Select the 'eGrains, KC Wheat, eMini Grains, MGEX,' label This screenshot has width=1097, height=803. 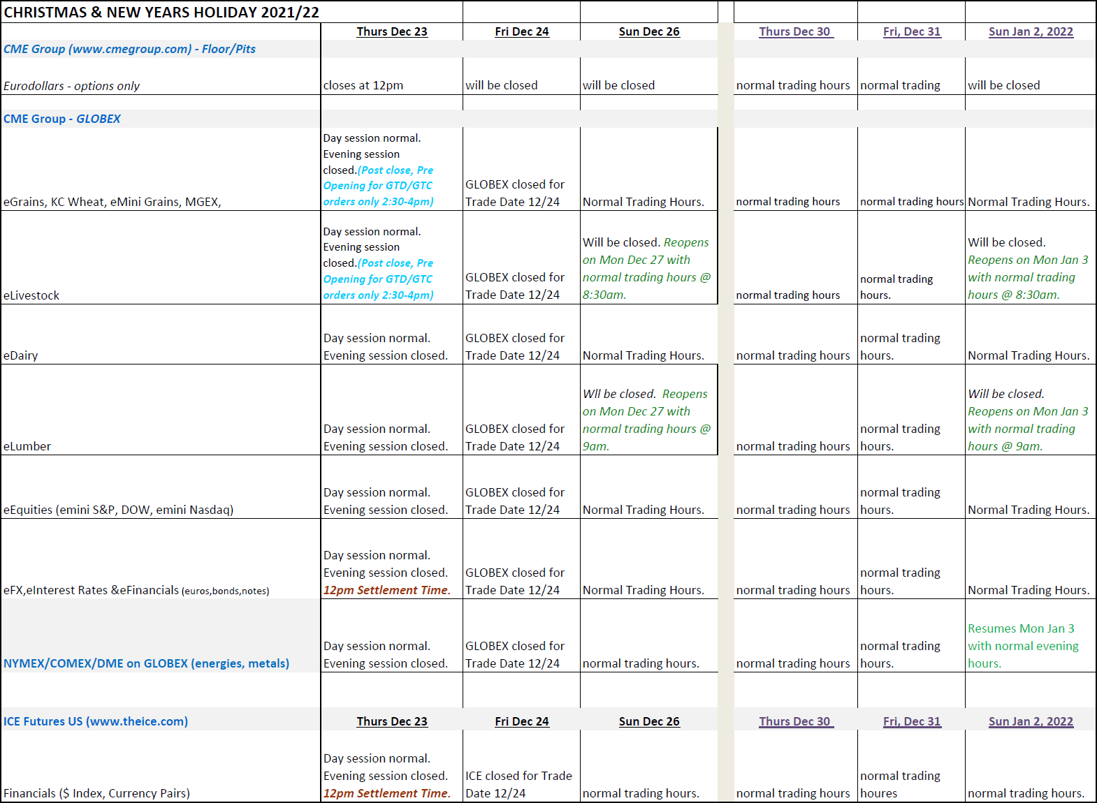pos(112,202)
